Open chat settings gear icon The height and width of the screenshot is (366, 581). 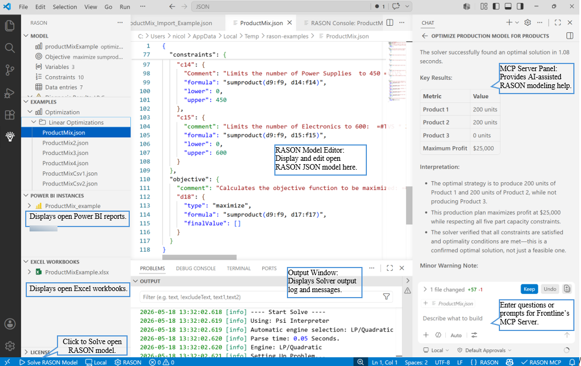(528, 22)
